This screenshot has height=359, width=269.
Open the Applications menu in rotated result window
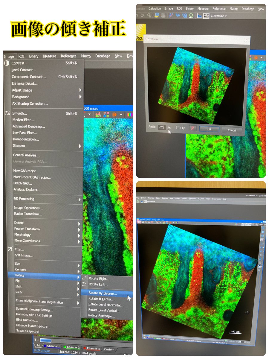(192, 199)
